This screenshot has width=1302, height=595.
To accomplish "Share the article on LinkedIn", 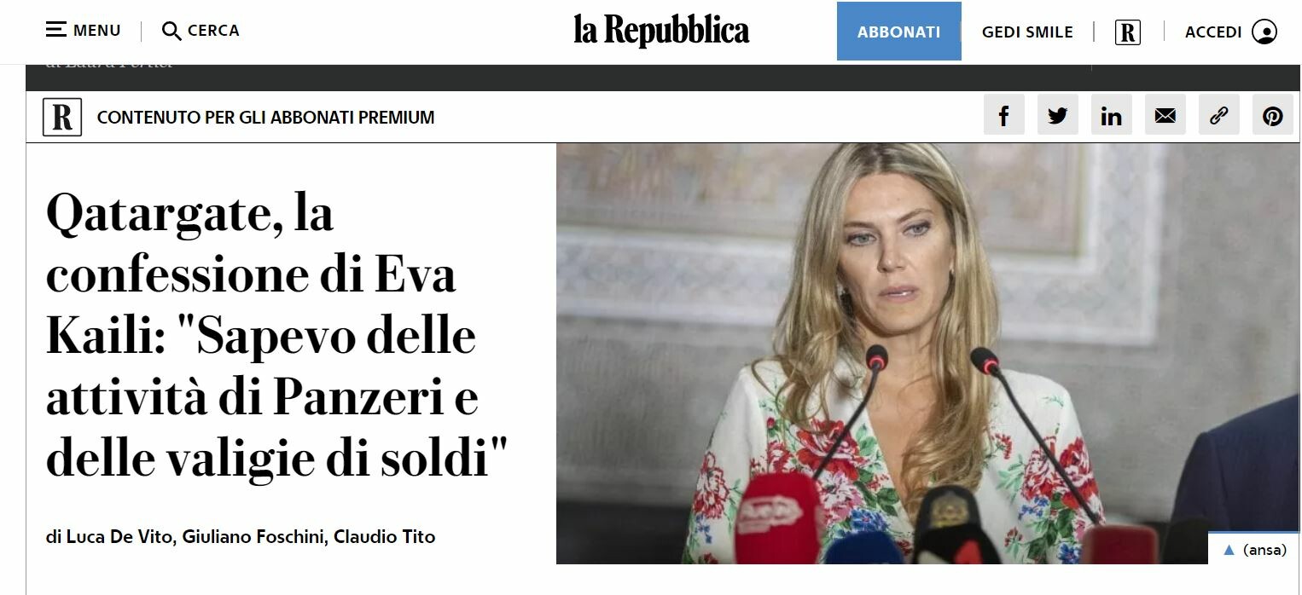I will point(1112,115).
